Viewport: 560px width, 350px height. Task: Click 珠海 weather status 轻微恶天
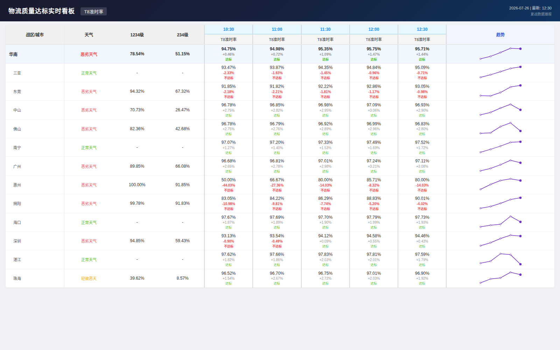(89, 279)
